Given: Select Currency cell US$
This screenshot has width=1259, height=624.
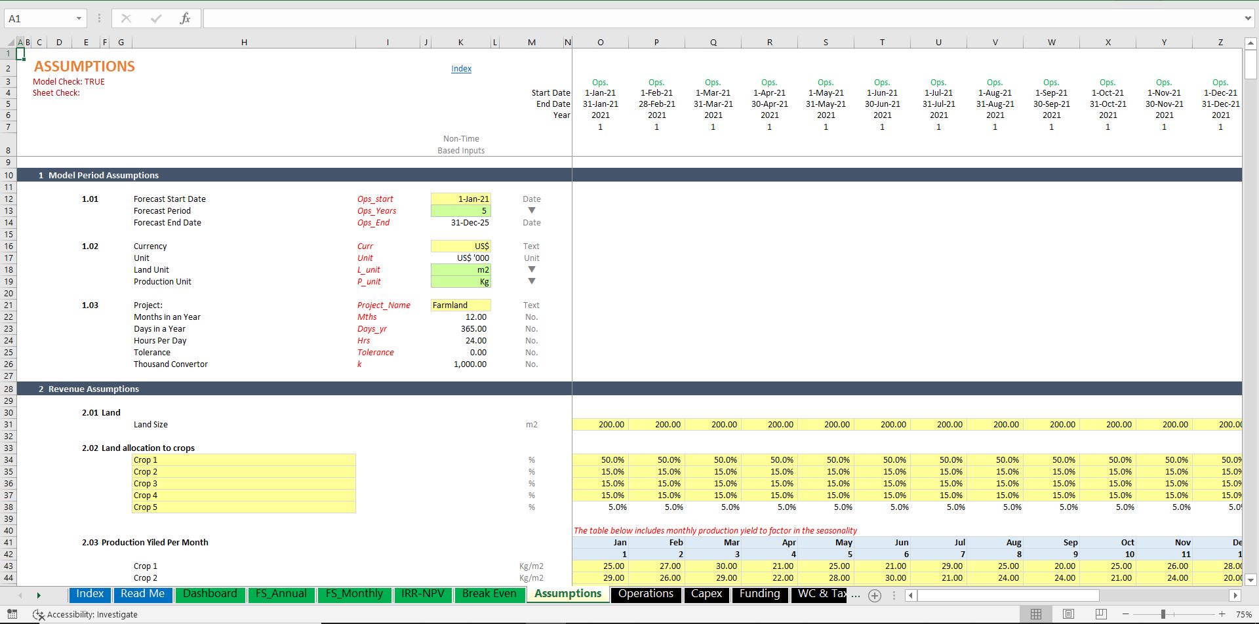Looking at the screenshot, I should pos(461,246).
